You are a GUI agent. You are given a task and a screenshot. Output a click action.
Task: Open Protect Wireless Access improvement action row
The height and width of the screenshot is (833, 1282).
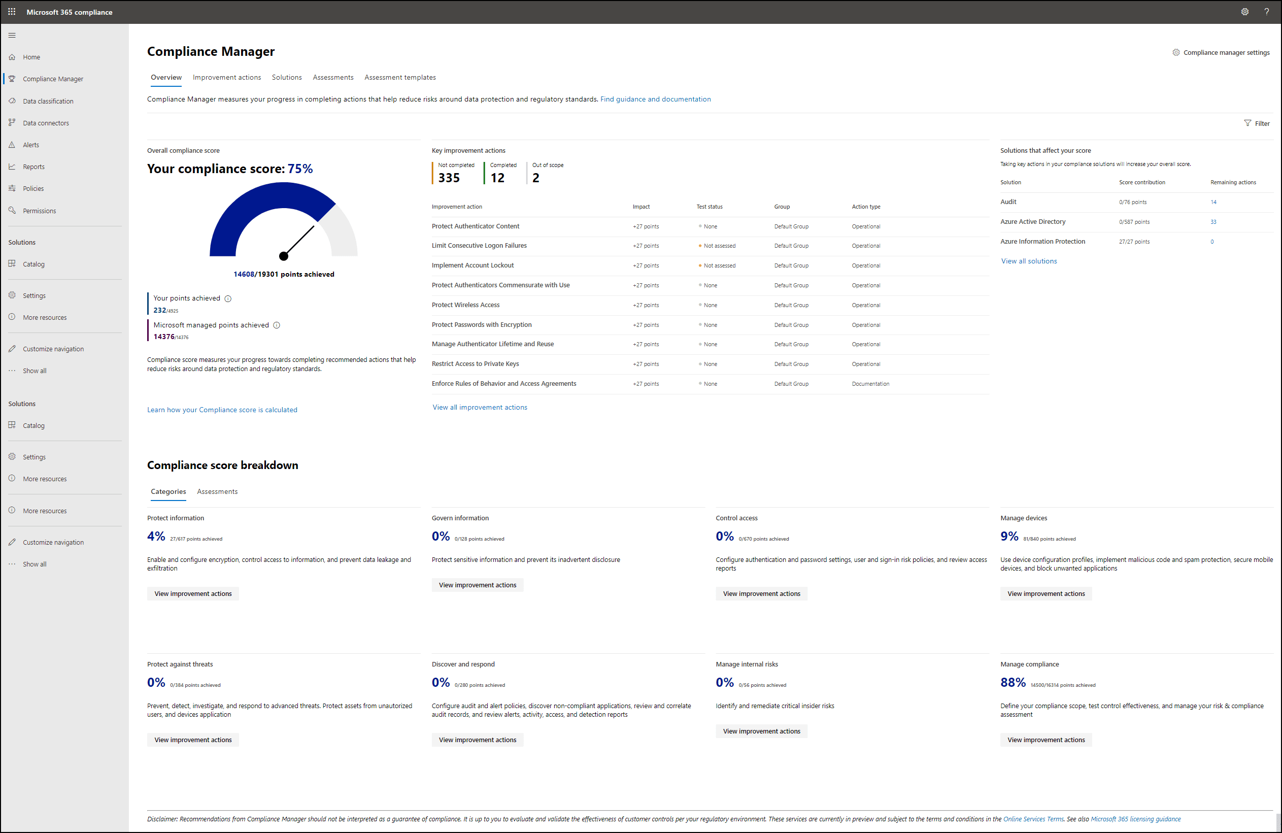click(465, 305)
